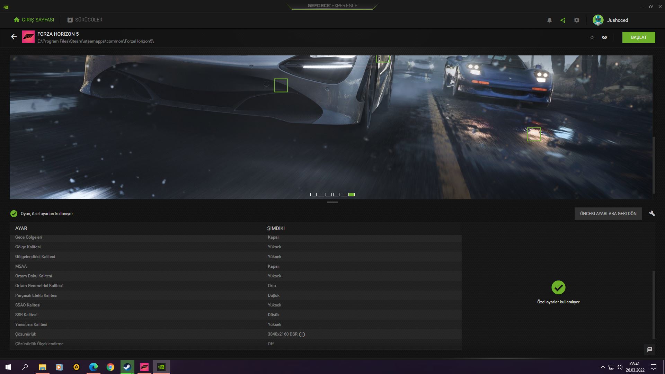Open the feedback chat icon

[x=650, y=350]
